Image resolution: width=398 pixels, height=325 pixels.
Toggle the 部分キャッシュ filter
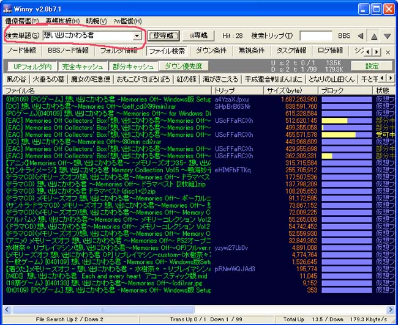[133, 67]
